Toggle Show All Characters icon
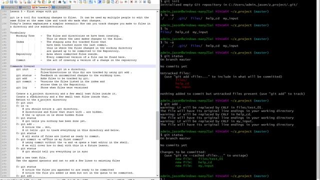This screenshot has height=180, width=320. point(95,2)
